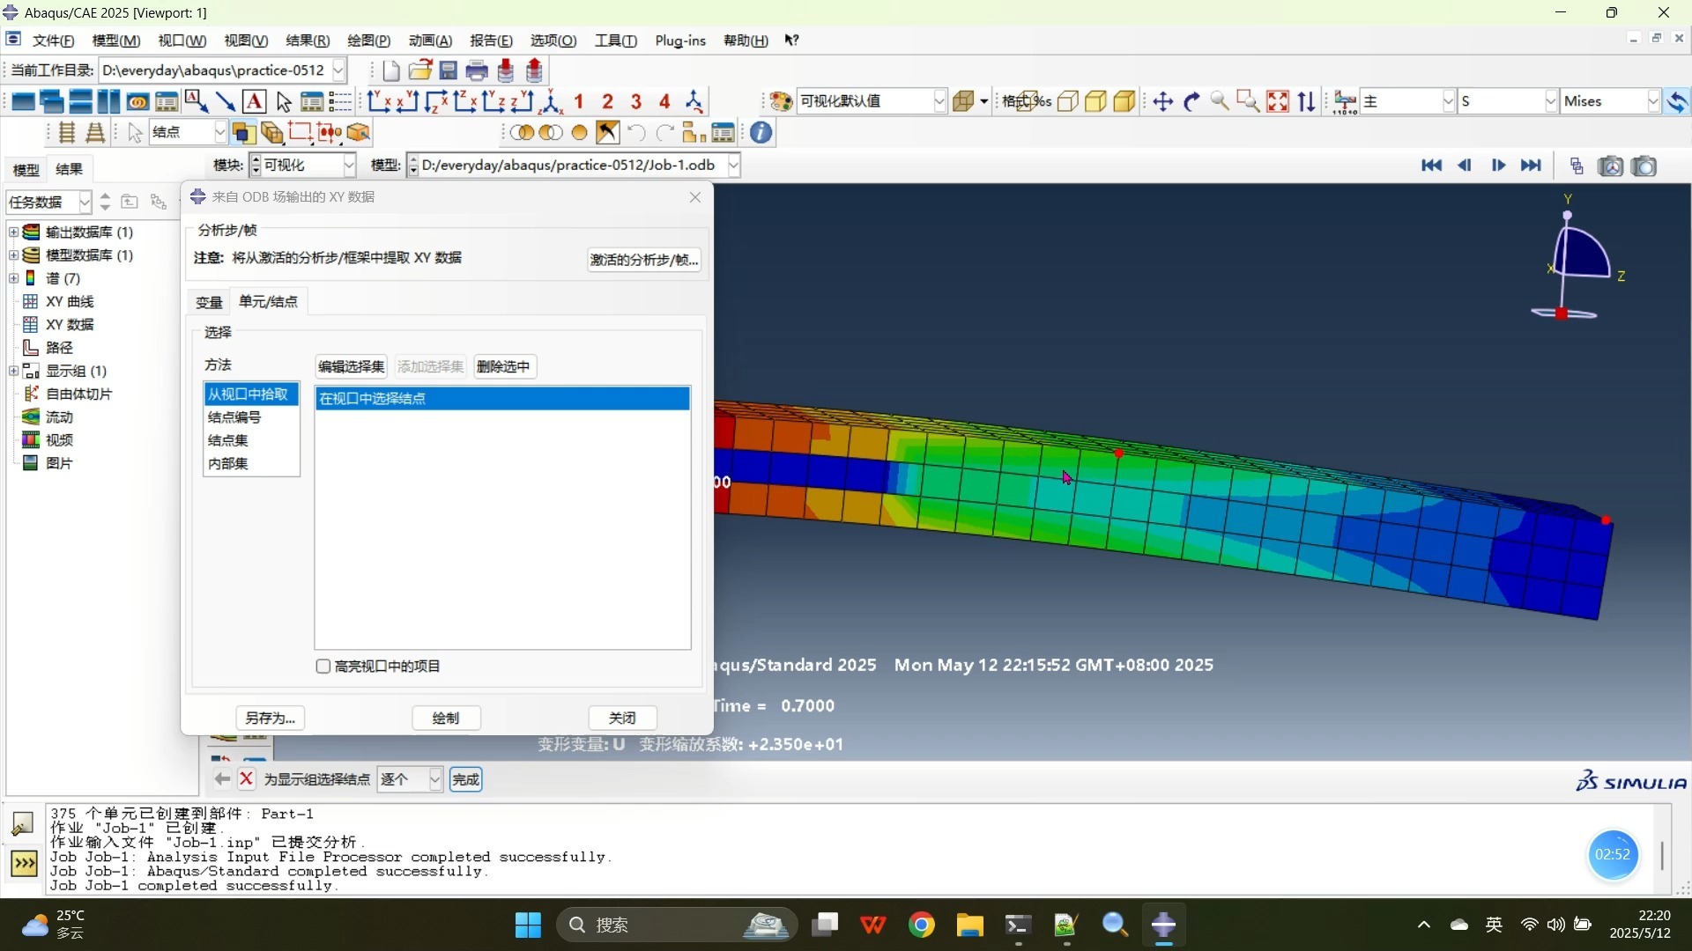This screenshot has width=1692, height=951.
Task: Click the Field output synchronize refresh icon
Action: coord(1678,102)
